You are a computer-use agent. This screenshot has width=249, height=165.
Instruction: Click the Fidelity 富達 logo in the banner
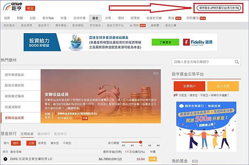[198, 42]
